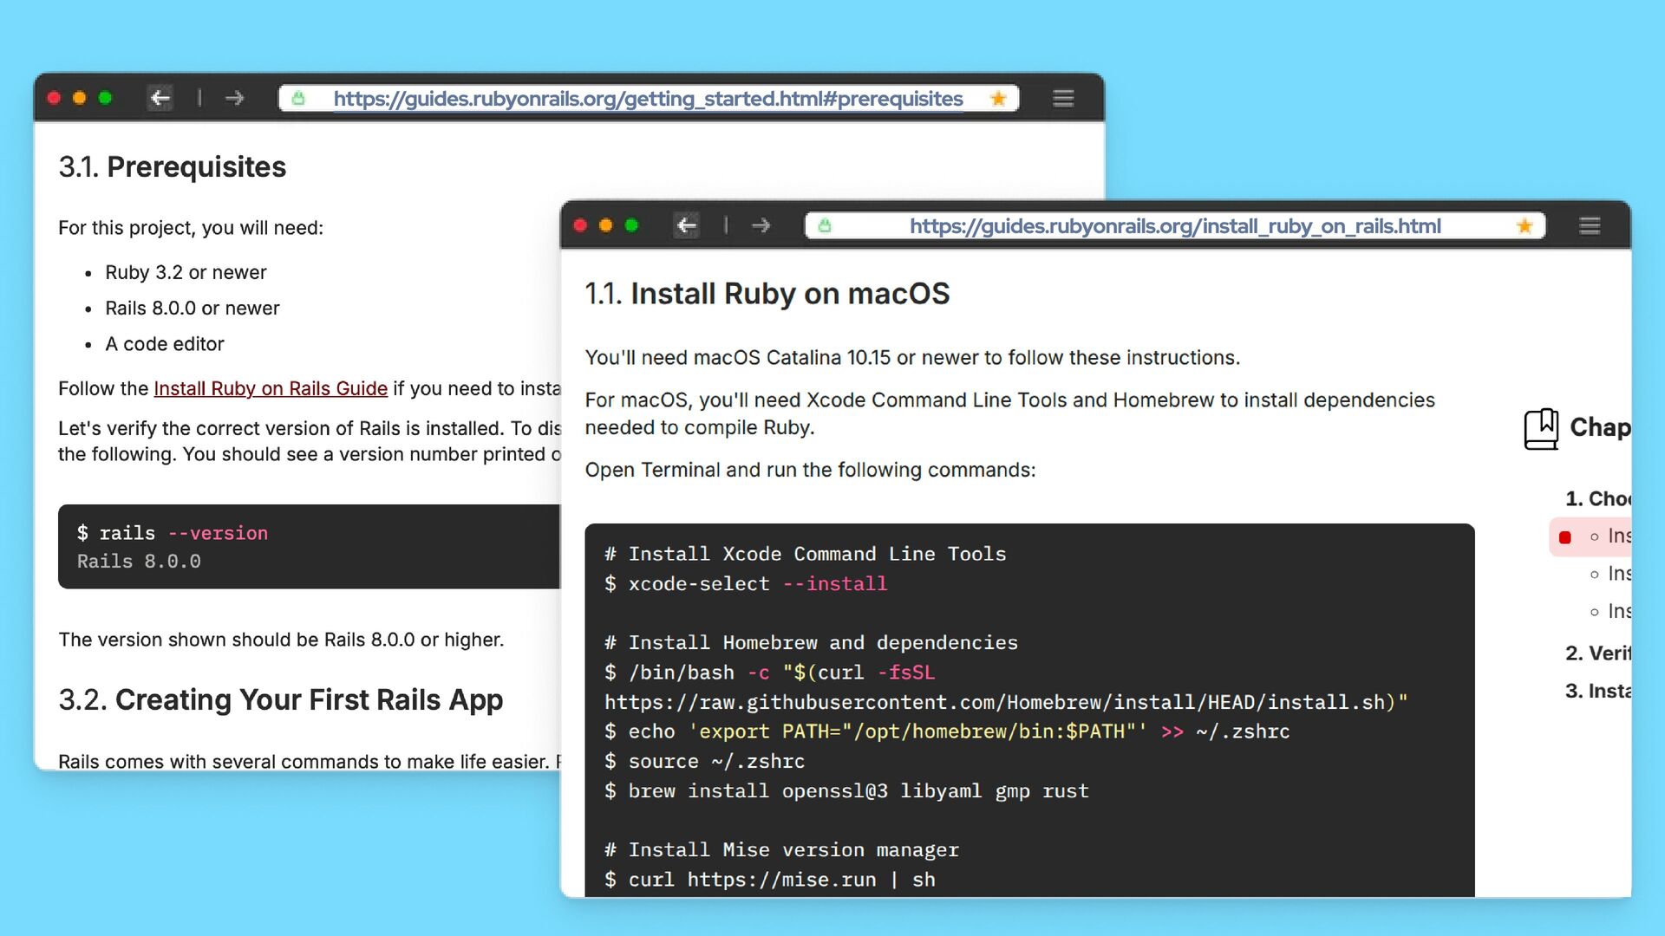Open hamburger menu in getting_started browser window
The height and width of the screenshot is (936, 1665).
tap(1063, 99)
